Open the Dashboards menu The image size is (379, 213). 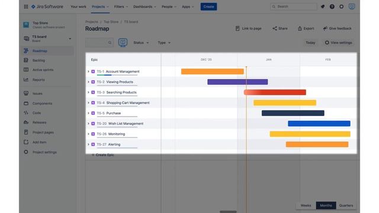pos(144,7)
